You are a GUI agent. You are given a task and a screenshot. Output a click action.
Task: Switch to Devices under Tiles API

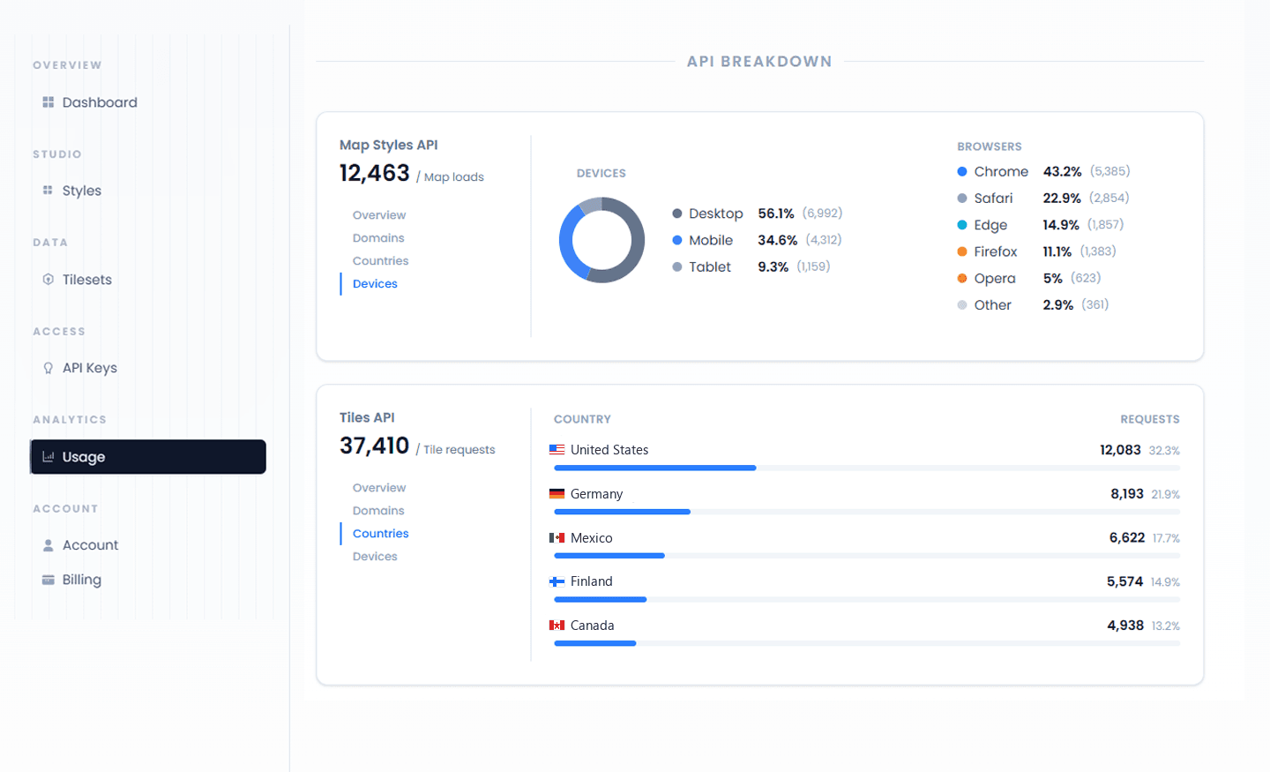tap(375, 556)
